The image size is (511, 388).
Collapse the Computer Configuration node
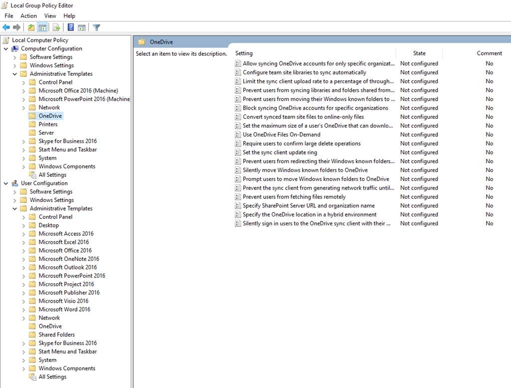[6, 48]
